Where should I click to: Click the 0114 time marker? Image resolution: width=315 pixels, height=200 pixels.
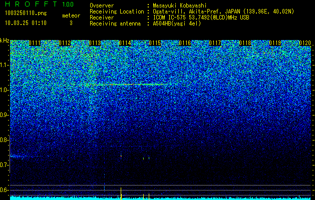[125, 43]
